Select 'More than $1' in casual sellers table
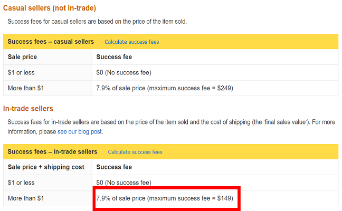This screenshot has width=342, height=211. coord(25,88)
